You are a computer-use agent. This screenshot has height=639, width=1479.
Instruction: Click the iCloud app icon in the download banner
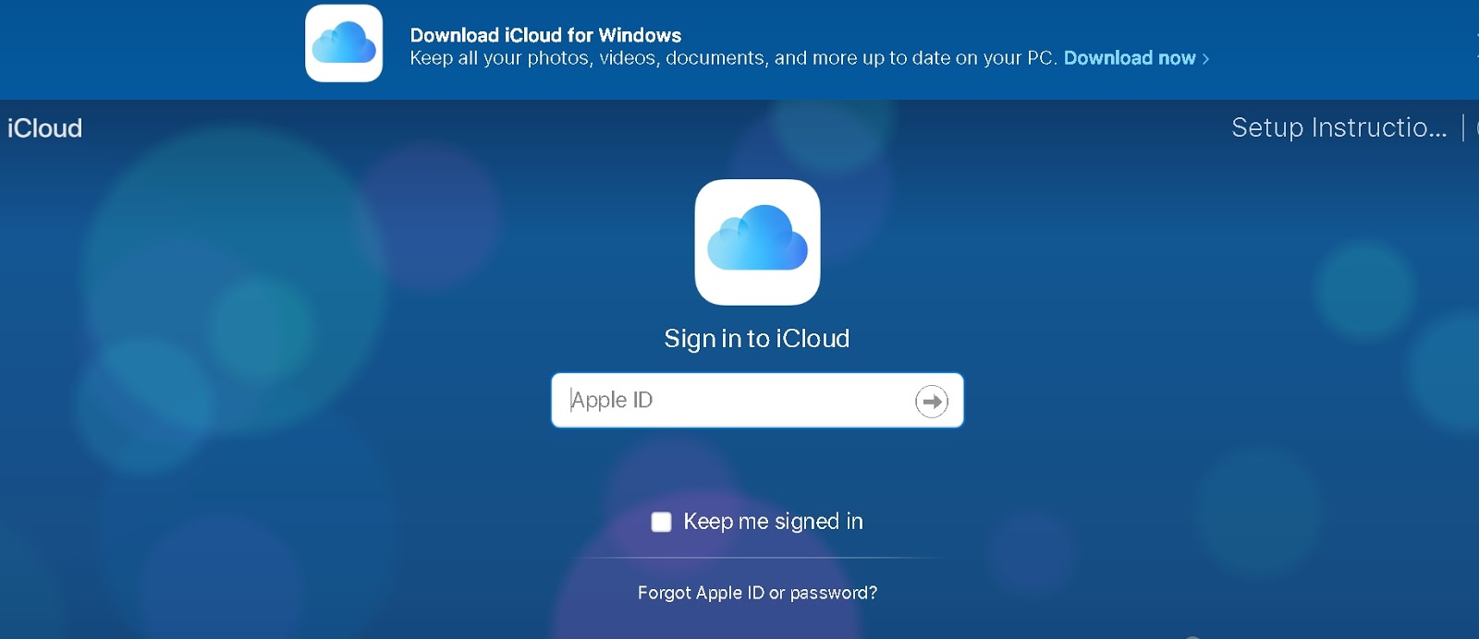344,43
